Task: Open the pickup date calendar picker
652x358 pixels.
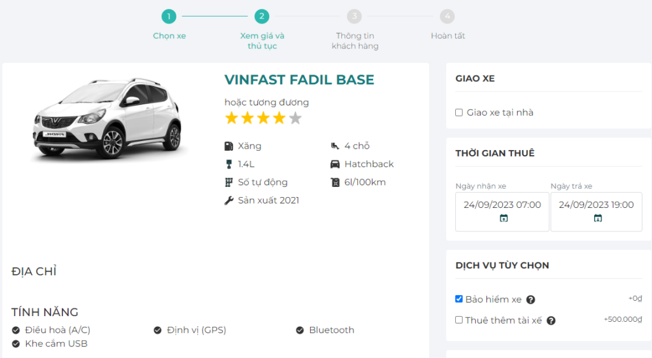Action: pos(503,218)
